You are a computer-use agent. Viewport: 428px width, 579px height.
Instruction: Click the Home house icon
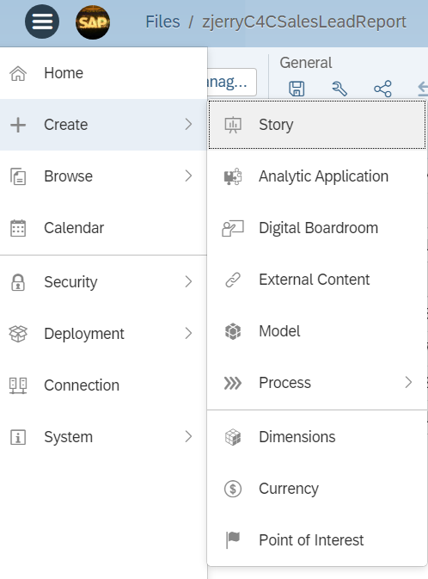click(x=18, y=73)
